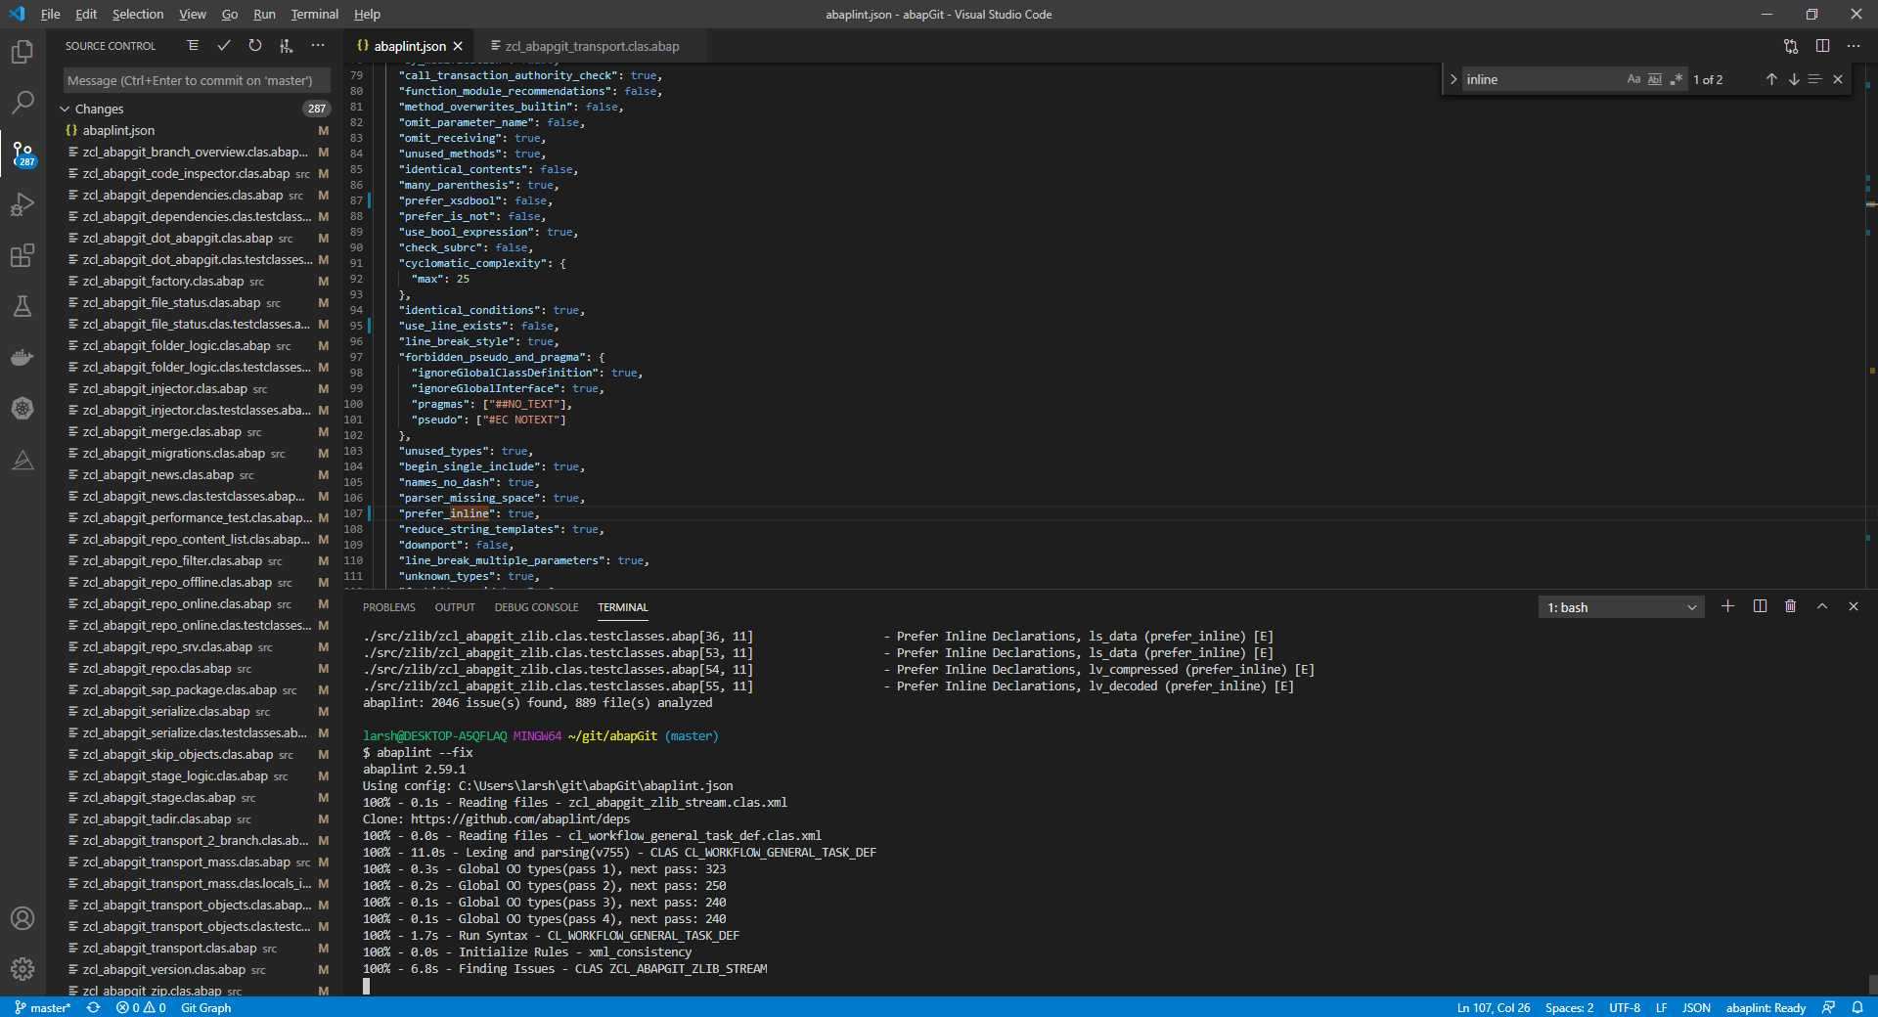The height and width of the screenshot is (1017, 1878).
Task: Refresh the Source Control view
Action: [x=255, y=45]
